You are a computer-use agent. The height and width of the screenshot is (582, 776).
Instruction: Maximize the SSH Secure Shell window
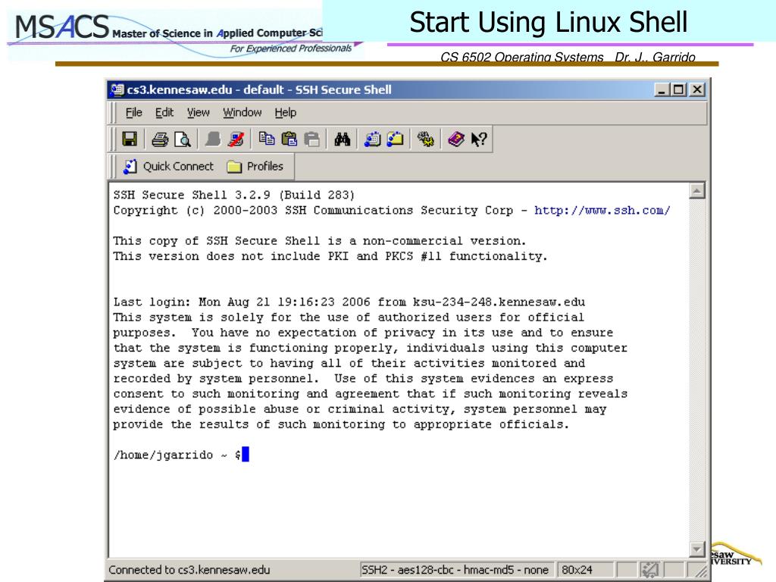tap(678, 89)
